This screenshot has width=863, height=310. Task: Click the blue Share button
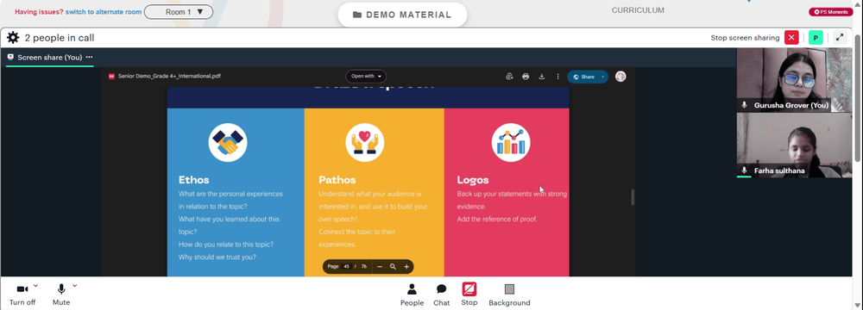(583, 77)
